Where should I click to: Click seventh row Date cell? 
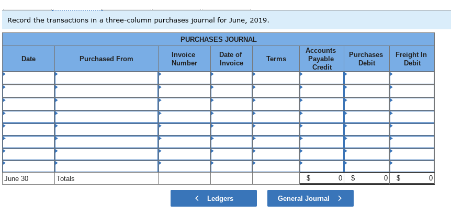point(28,154)
